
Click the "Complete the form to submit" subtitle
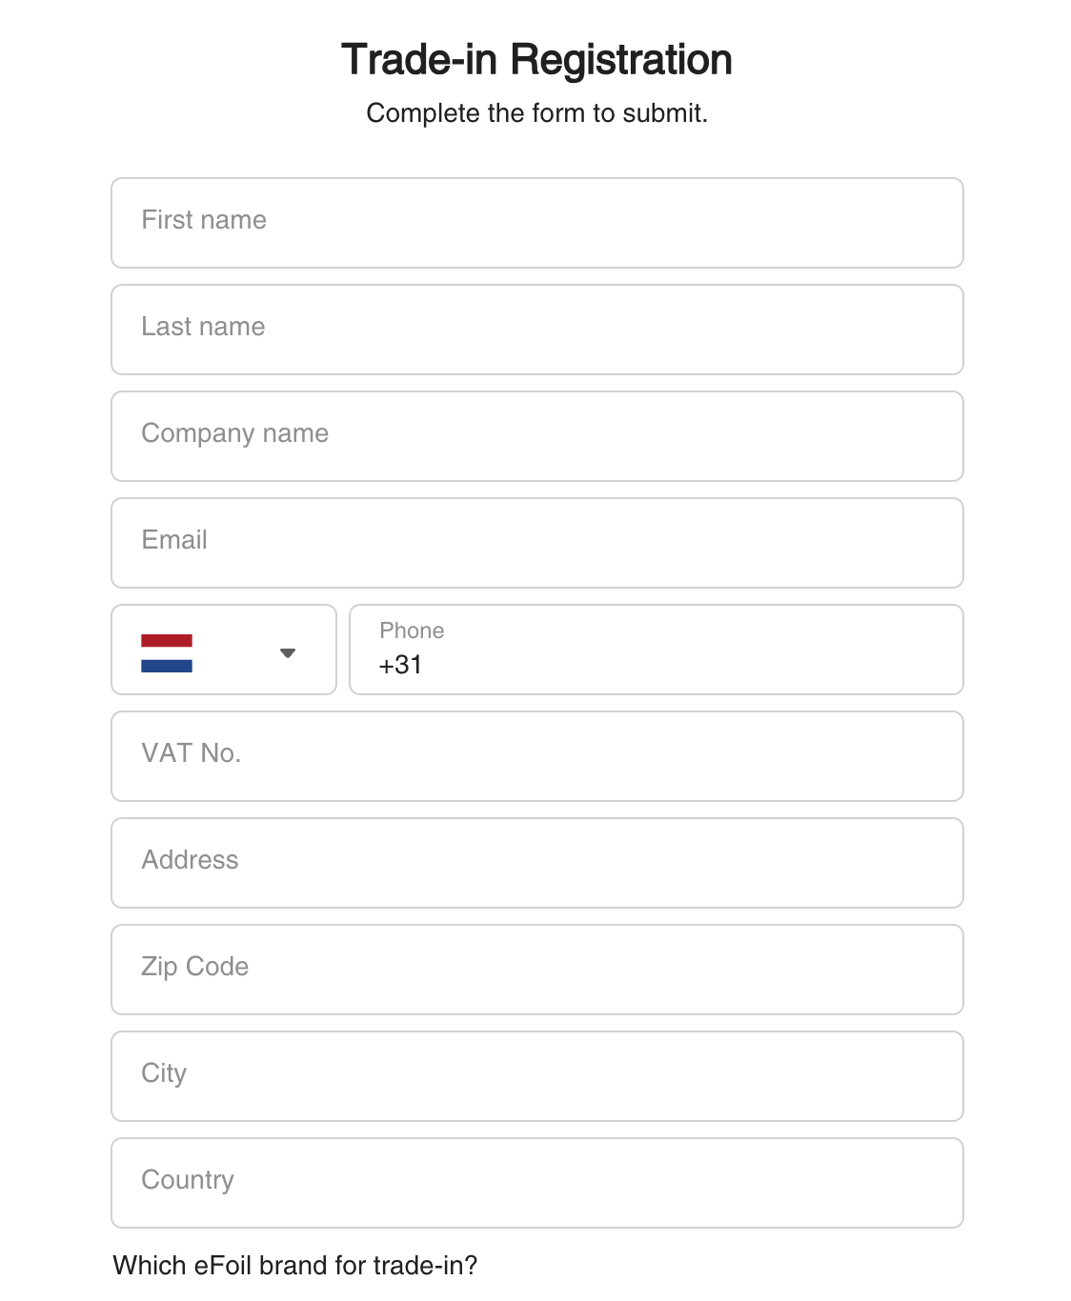pos(536,113)
